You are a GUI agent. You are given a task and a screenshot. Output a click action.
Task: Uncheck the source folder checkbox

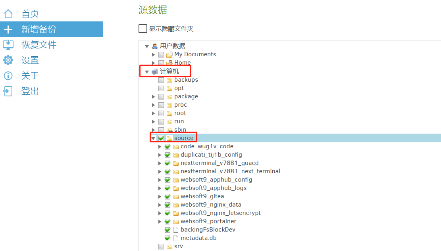(x=161, y=138)
